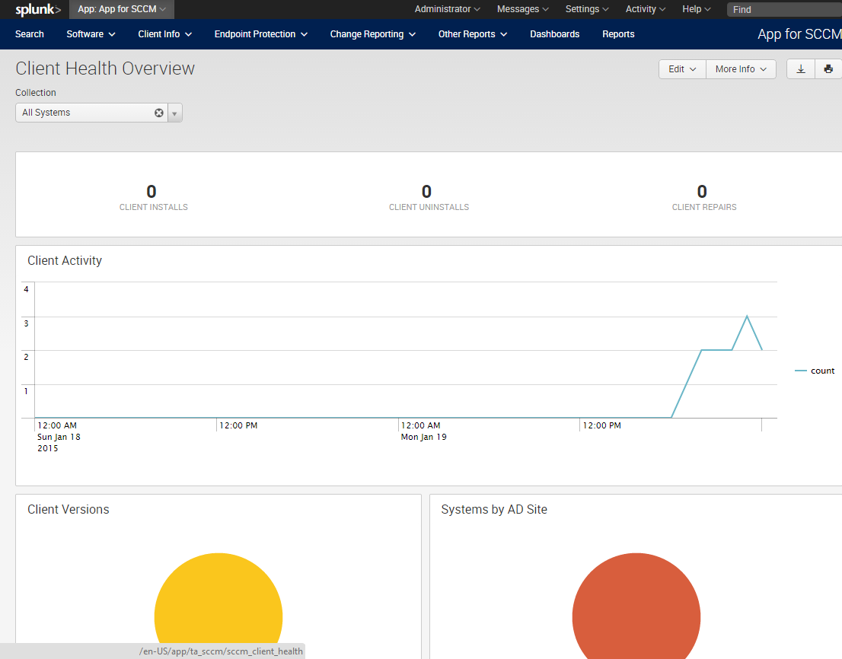Open the Client Info menu
Viewport: 842px width, 659px height.
point(165,34)
